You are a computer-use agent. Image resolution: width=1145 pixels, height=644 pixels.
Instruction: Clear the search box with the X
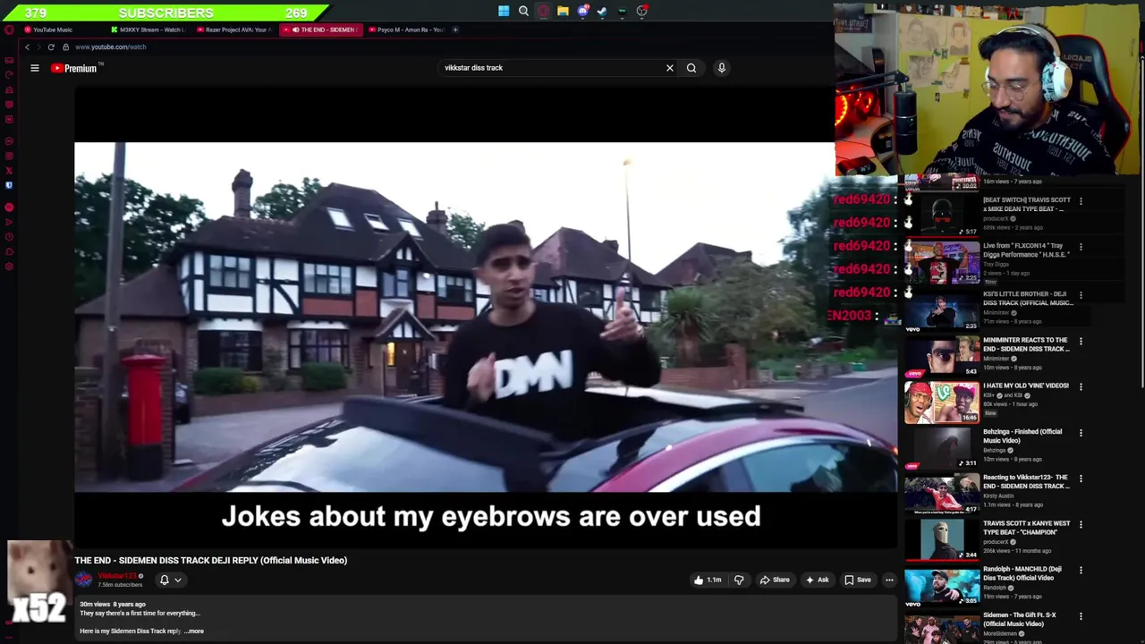point(669,68)
